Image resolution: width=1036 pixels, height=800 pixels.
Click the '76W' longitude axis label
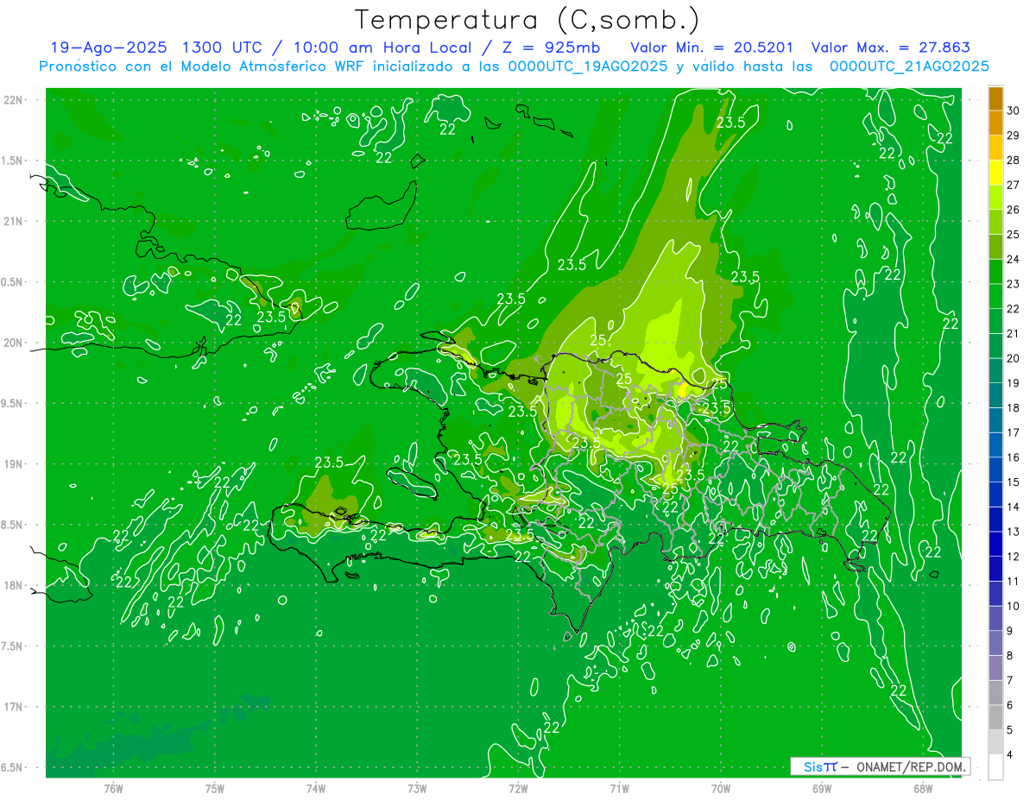pyautogui.click(x=113, y=788)
